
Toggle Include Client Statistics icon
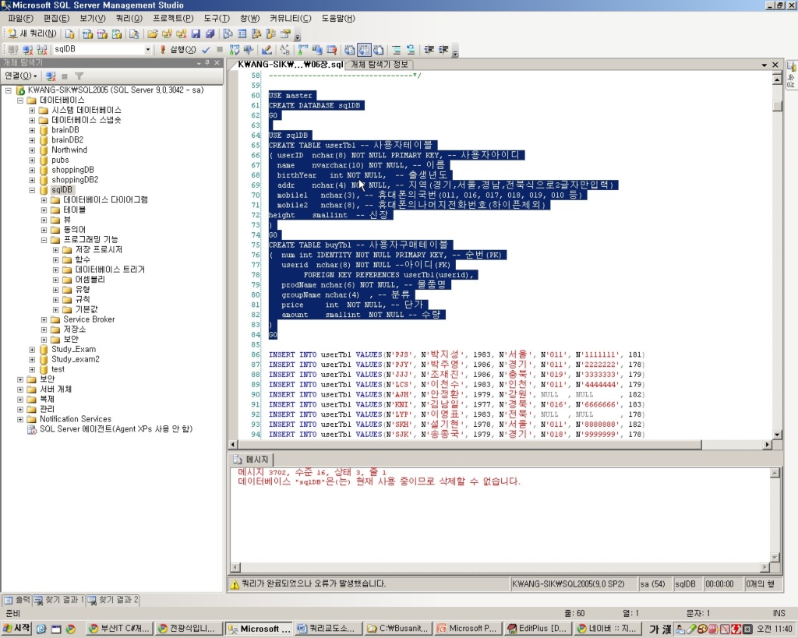[x=317, y=49]
